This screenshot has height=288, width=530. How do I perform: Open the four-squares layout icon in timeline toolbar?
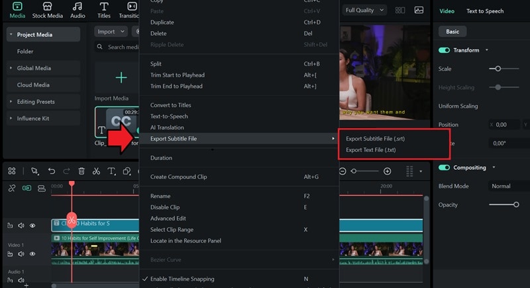[12, 171]
